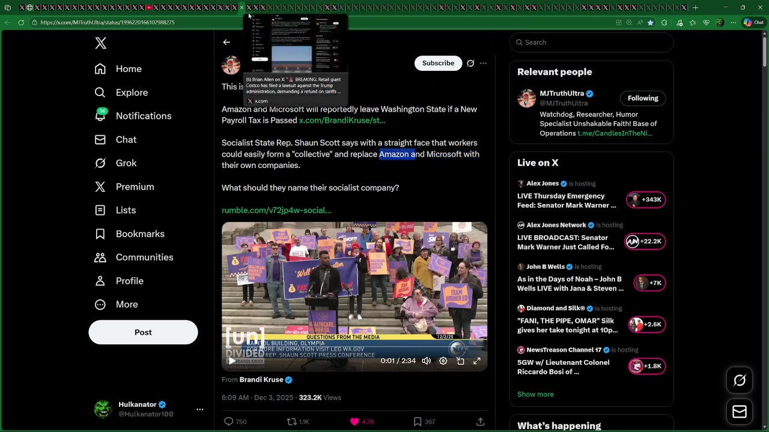The height and width of the screenshot is (432, 769).
Task: Click the X Search input field
Action: 592,42
